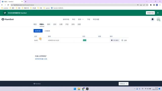
Task: Expand the 更多 dropdown menu
Action: click(x=81, y=19)
